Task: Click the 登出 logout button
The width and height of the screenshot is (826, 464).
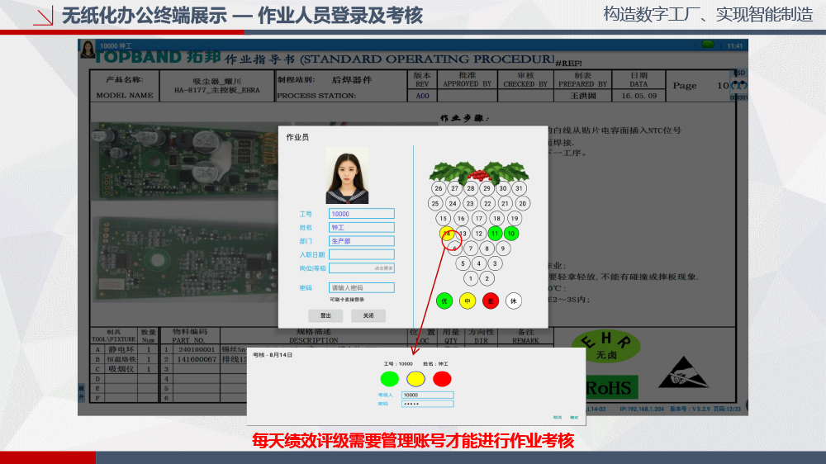Action: tap(325, 315)
